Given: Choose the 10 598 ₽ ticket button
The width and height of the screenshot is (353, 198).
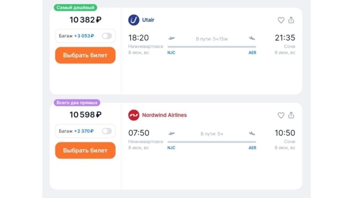Looking at the screenshot, I should 85,150.
